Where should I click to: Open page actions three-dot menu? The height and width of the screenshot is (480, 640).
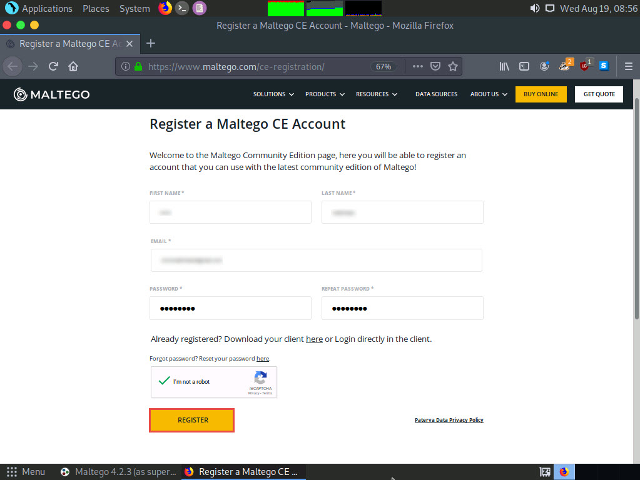(417, 66)
